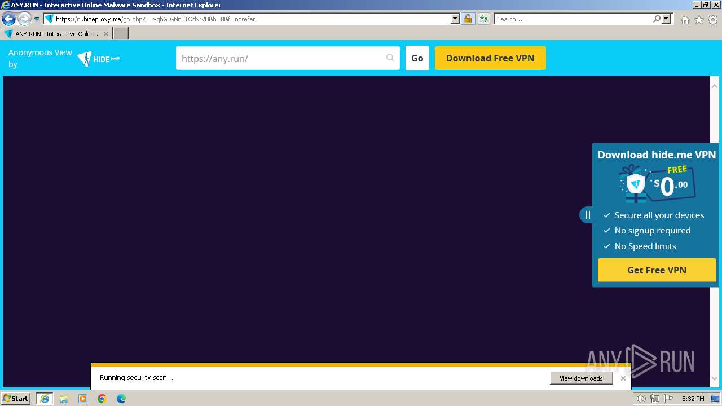
Task: Launch Edge from taskbar
Action: [x=121, y=399]
